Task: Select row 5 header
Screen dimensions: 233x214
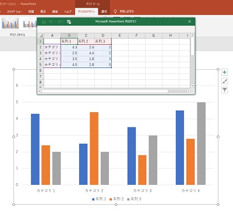Action: tap(41, 65)
